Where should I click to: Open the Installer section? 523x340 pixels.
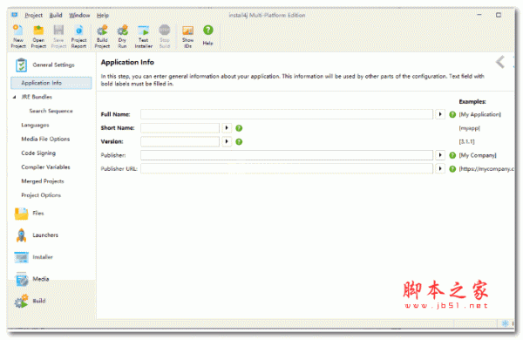pyautogui.click(x=34, y=257)
